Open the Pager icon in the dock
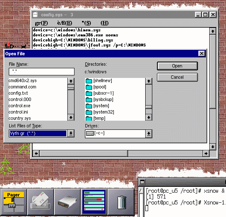 (13, 202)
